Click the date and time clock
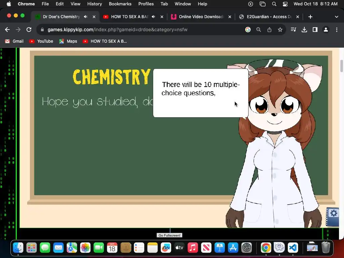 coord(315,4)
